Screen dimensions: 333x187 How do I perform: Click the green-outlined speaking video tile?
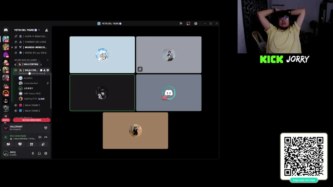102,93
